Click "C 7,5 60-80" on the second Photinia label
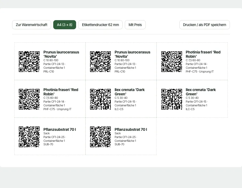Viewport: 242px width, 188px height. [51, 98]
